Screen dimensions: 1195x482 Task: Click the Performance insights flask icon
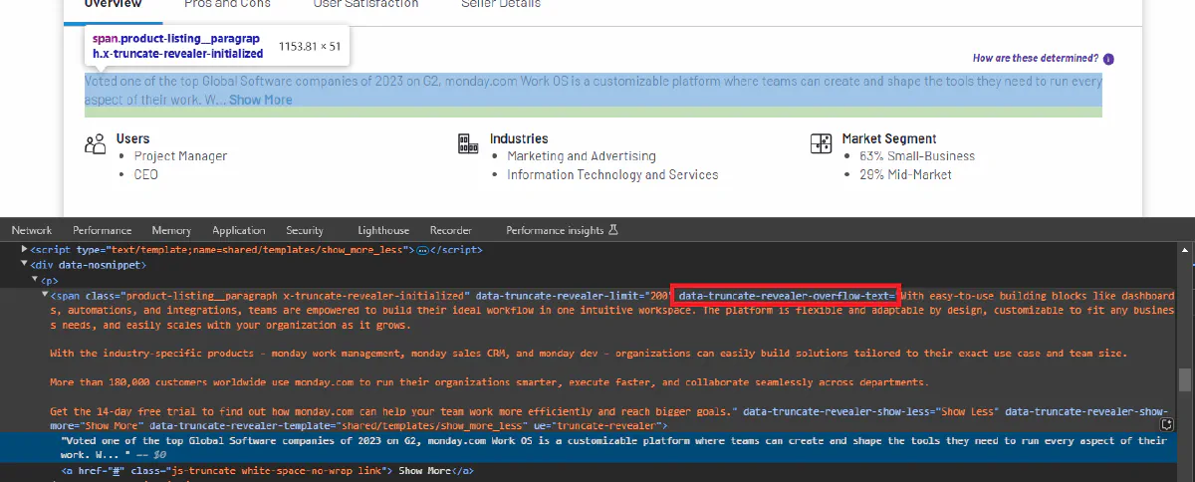coord(613,230)
